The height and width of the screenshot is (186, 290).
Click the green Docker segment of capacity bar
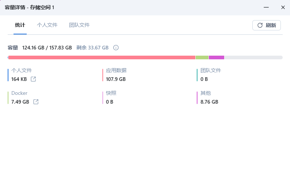click(202, 57)
